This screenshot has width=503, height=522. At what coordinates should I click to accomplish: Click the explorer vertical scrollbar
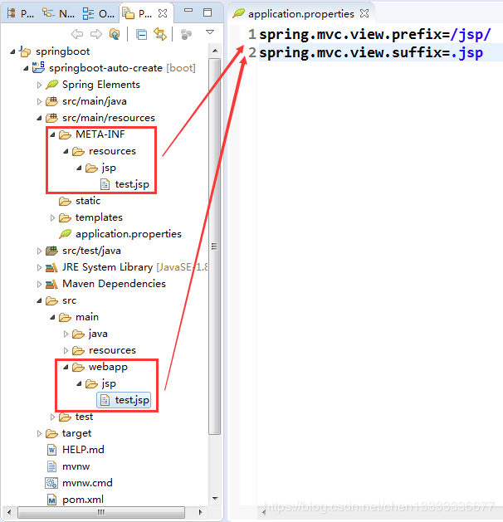(214, 249)
